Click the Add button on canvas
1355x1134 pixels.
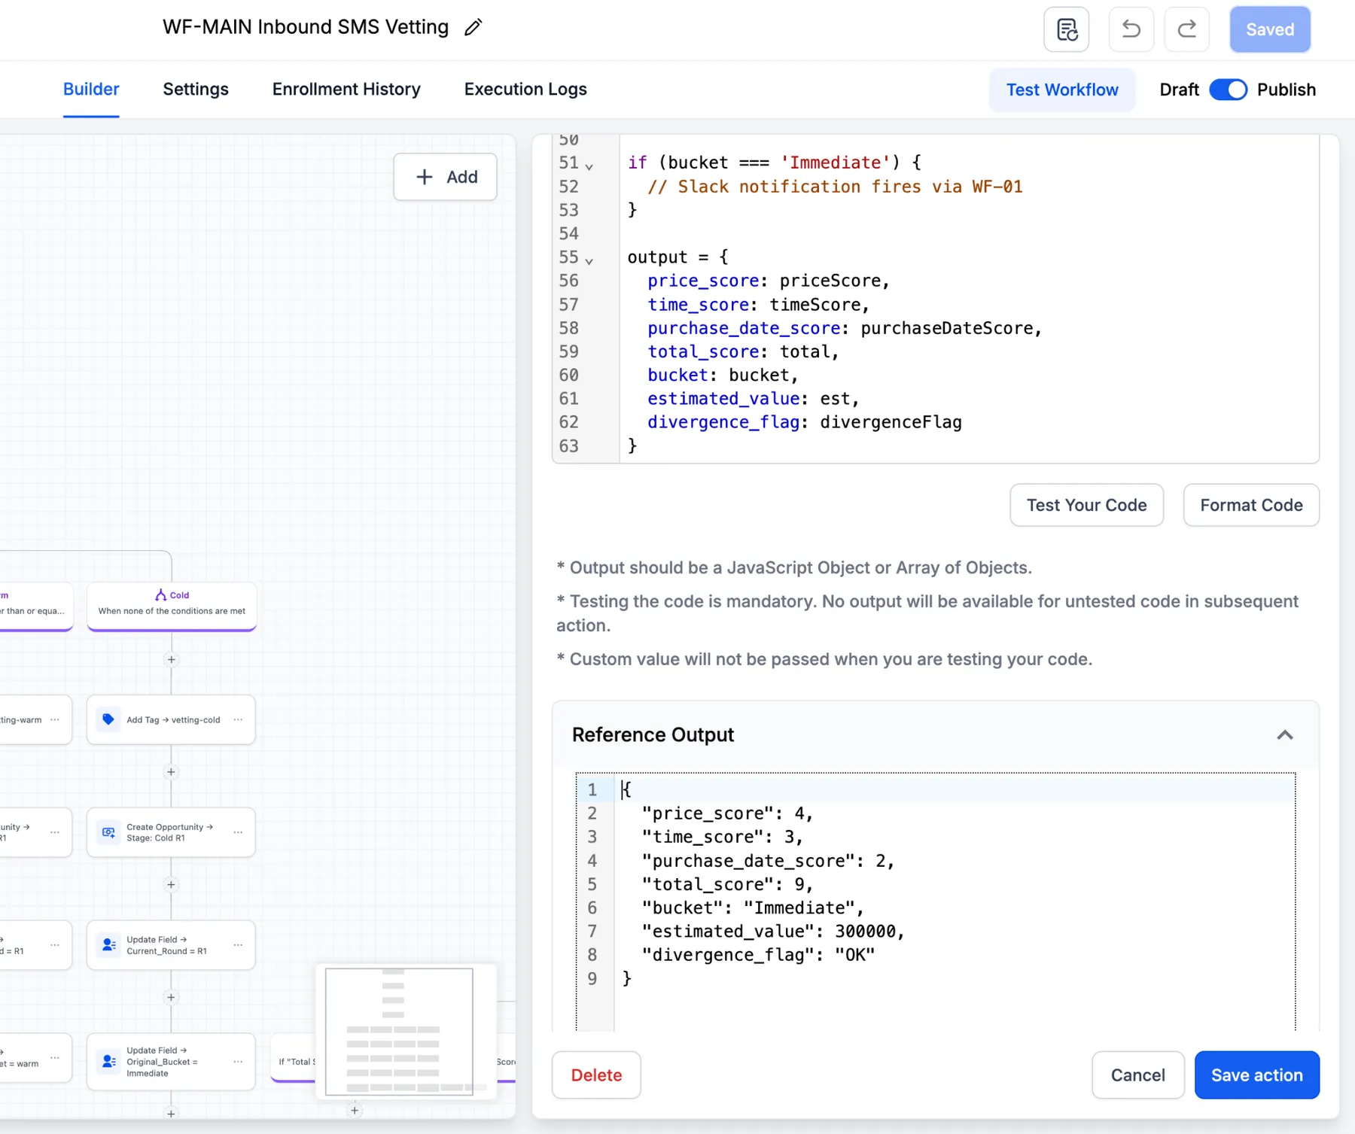pos(446,177)
